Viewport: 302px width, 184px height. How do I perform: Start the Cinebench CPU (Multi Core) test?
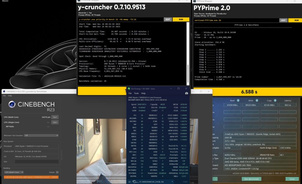click(55, 117)
